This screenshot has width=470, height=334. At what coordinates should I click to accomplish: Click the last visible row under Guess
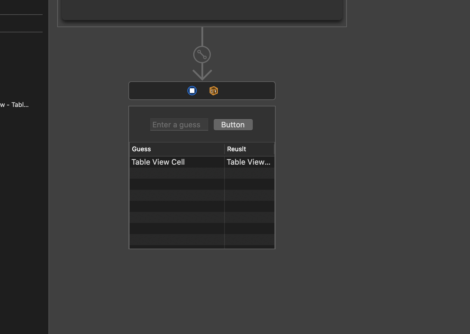pos(177,240)
